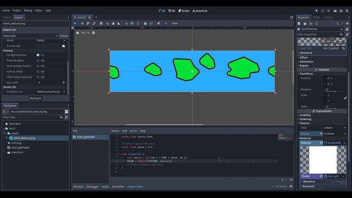Select the Pan Mode hand tool
This screenshot has height=198, width=352.
(x=113, y=23)
